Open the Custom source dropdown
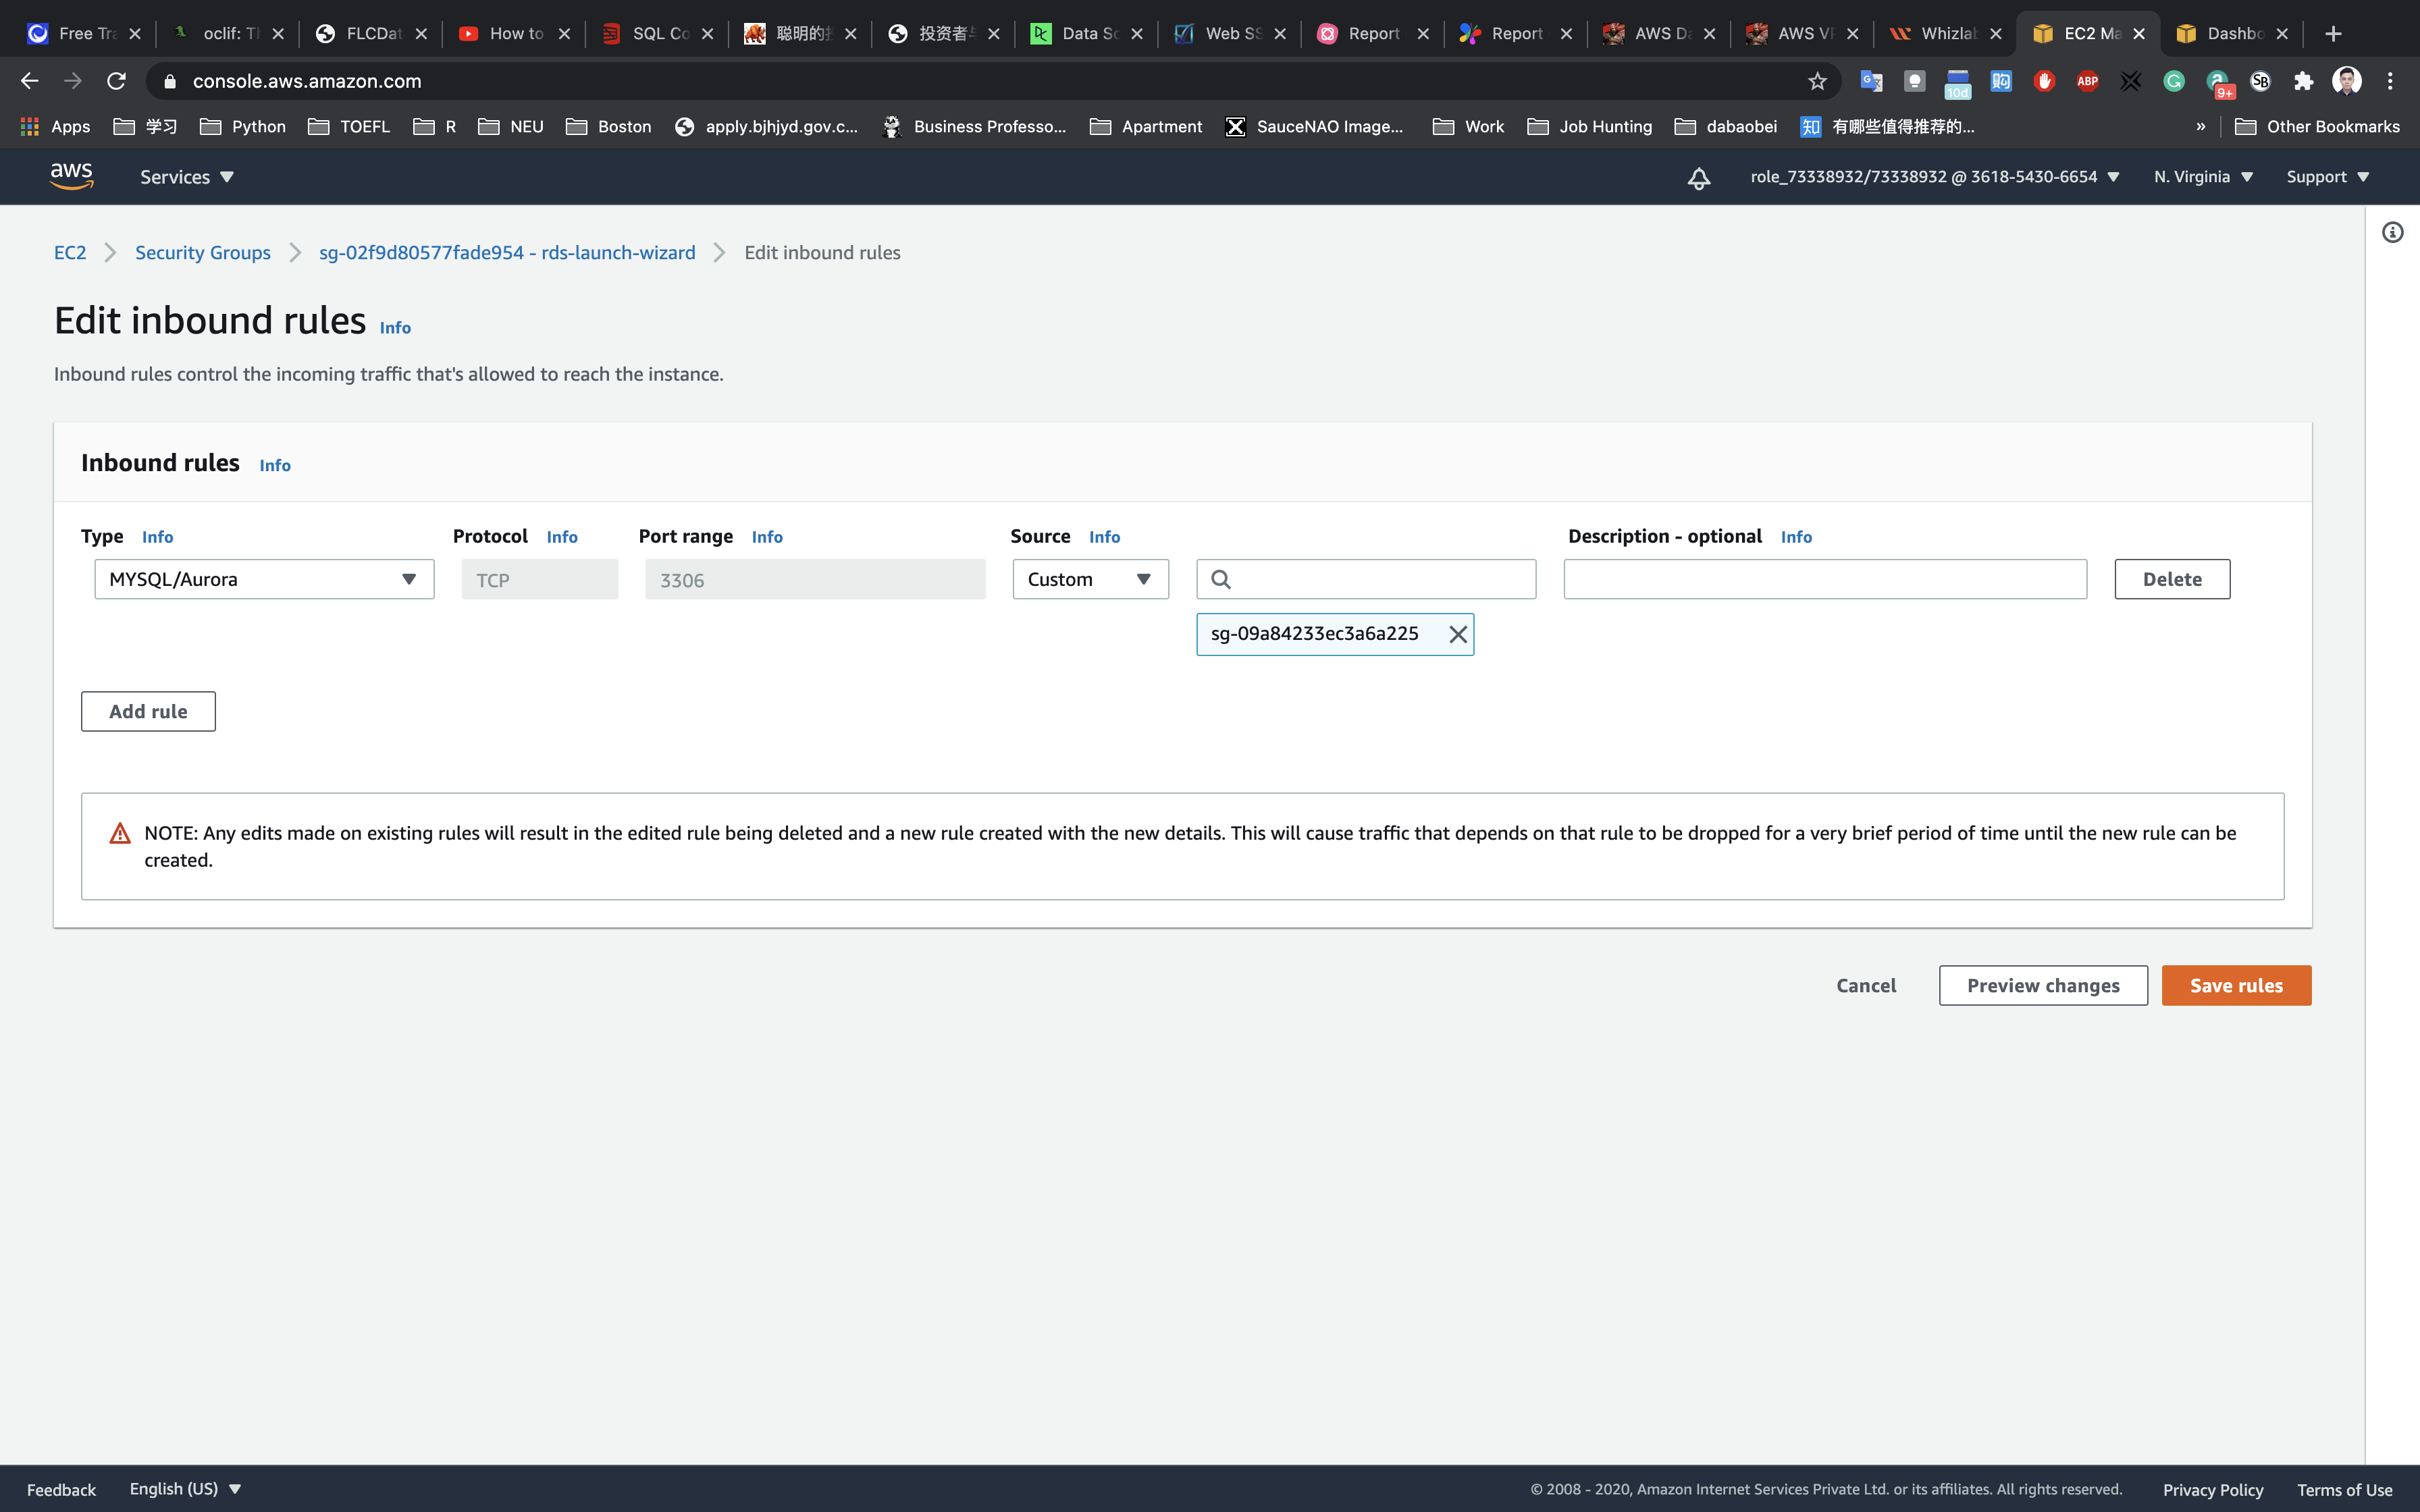 pos(1090,579)
